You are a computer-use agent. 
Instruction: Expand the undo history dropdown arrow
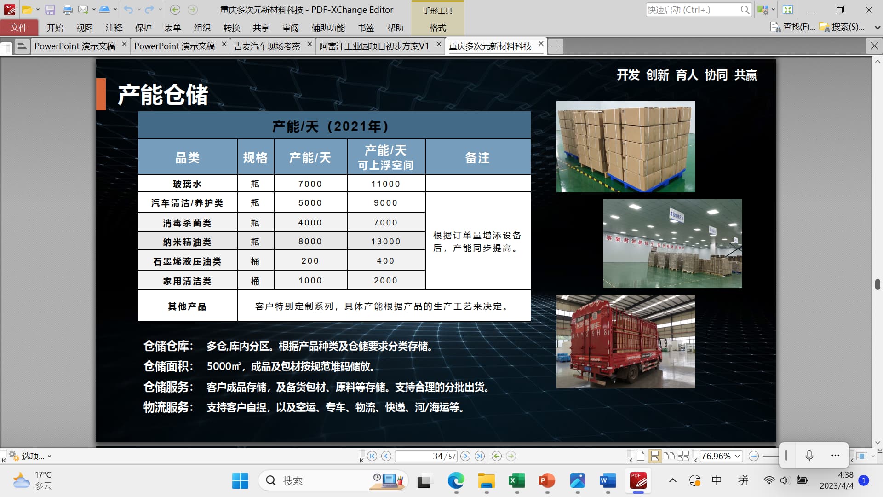pyautogui.click(x=139, y=10)
